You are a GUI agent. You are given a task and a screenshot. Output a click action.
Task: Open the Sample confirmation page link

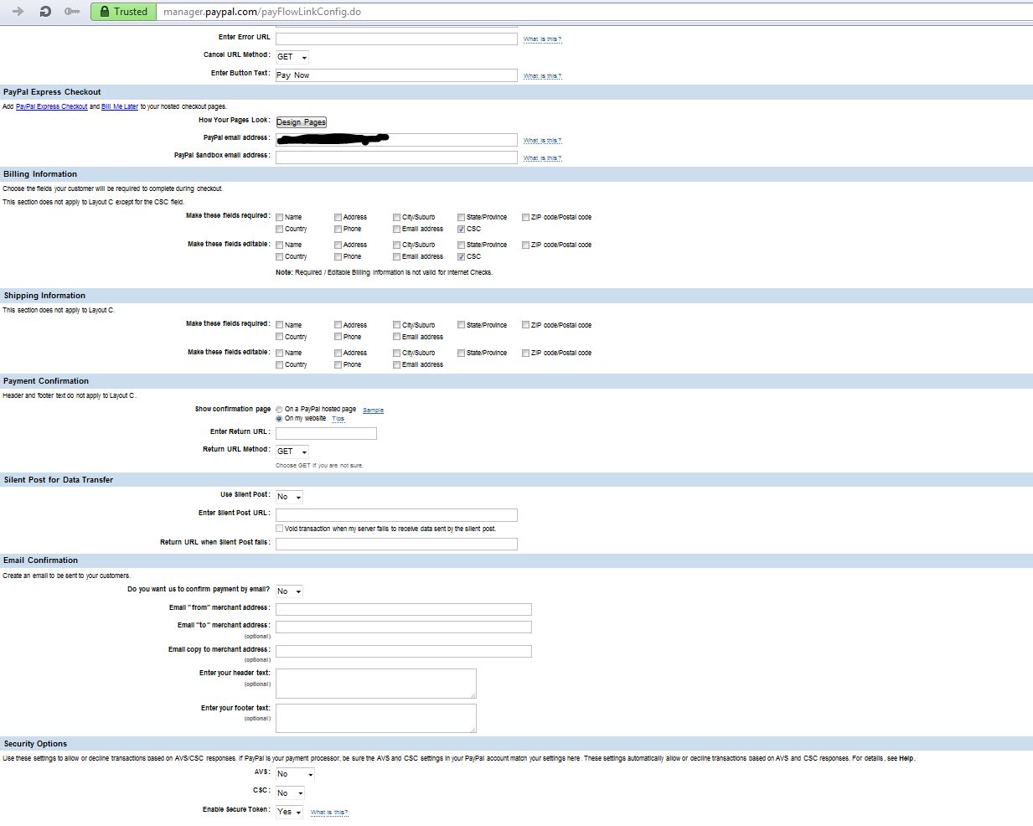click(x=373, y=410)
